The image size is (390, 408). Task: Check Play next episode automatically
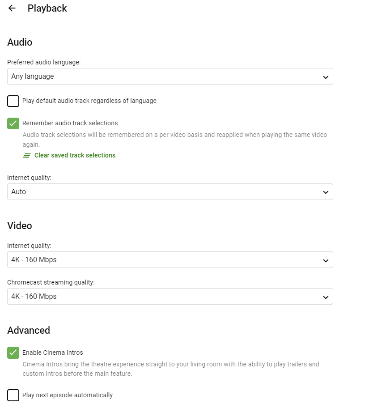tap(13, 395)
